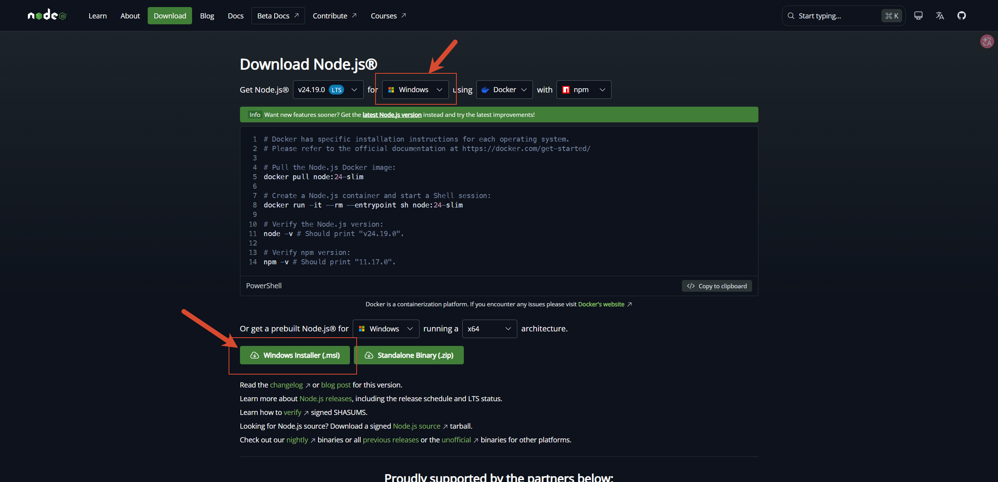Open the x64 architecture dropdown
Screen dimensions: 998x482
pyautogui.click(x=489, y=329)
